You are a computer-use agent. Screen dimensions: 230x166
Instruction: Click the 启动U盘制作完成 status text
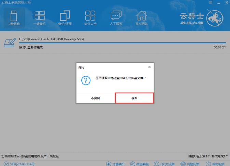[31, 47]
